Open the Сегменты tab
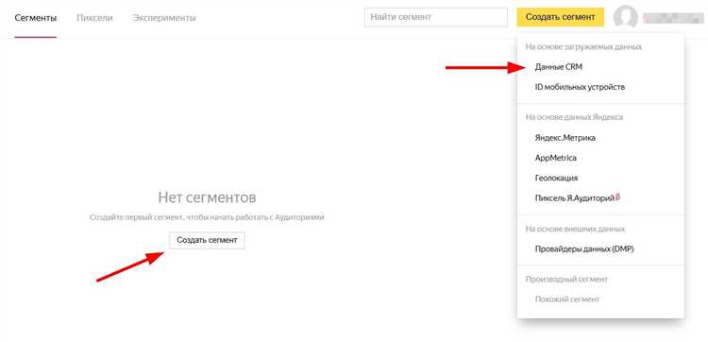The image size is (708, 342). (36, 18)
